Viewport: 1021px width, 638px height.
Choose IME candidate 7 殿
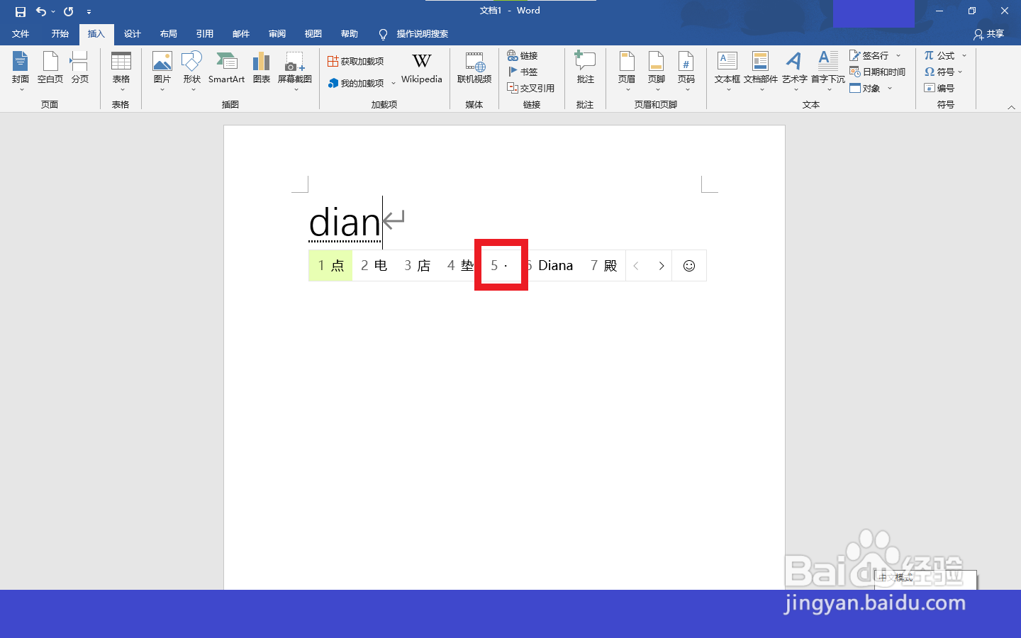[x=603, y=266]
